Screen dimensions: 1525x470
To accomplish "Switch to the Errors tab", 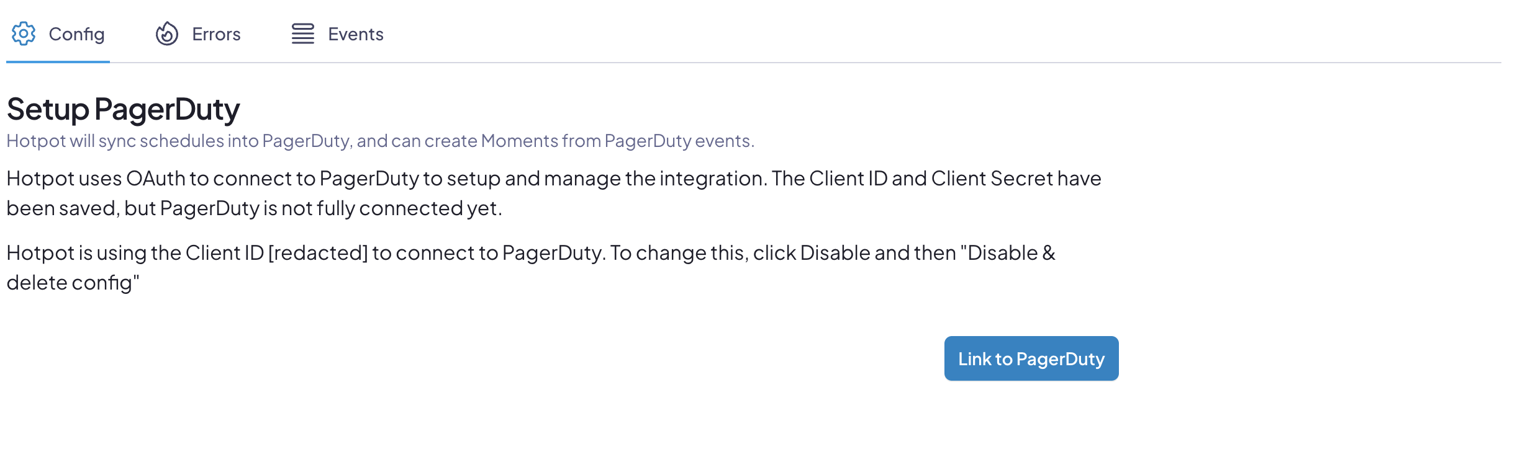I will [x=216, y=34].
